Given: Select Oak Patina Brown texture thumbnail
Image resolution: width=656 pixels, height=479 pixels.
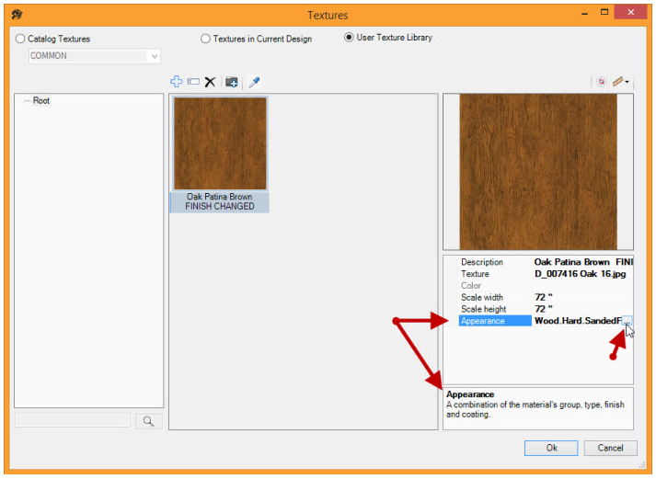Looking at the screenshot, I should pyautogui.click(x=220, y=143).
